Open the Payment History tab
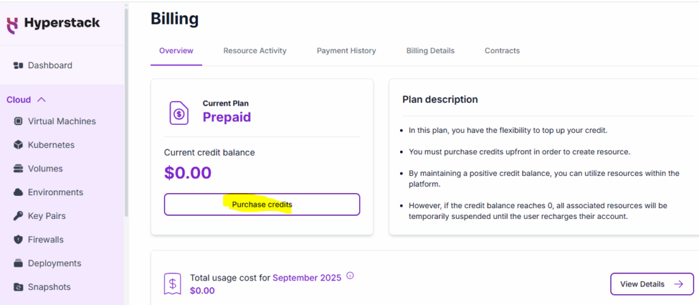The image size is (699, 305). point(346,50)
